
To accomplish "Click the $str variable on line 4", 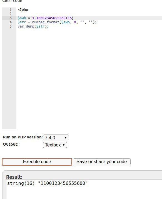I will point(22,22).
